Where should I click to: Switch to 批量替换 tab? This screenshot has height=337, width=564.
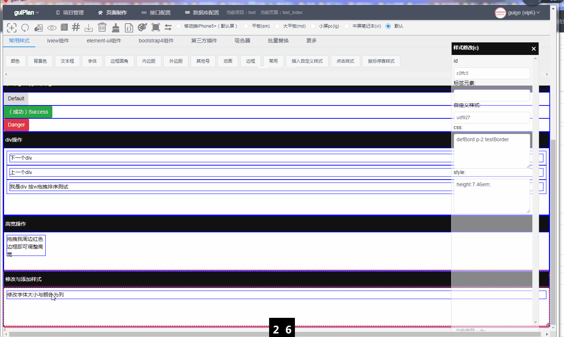pyautogui.click(x=278, y=41)
